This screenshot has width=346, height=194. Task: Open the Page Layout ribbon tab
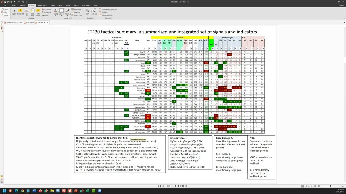[x=42, y=5]
